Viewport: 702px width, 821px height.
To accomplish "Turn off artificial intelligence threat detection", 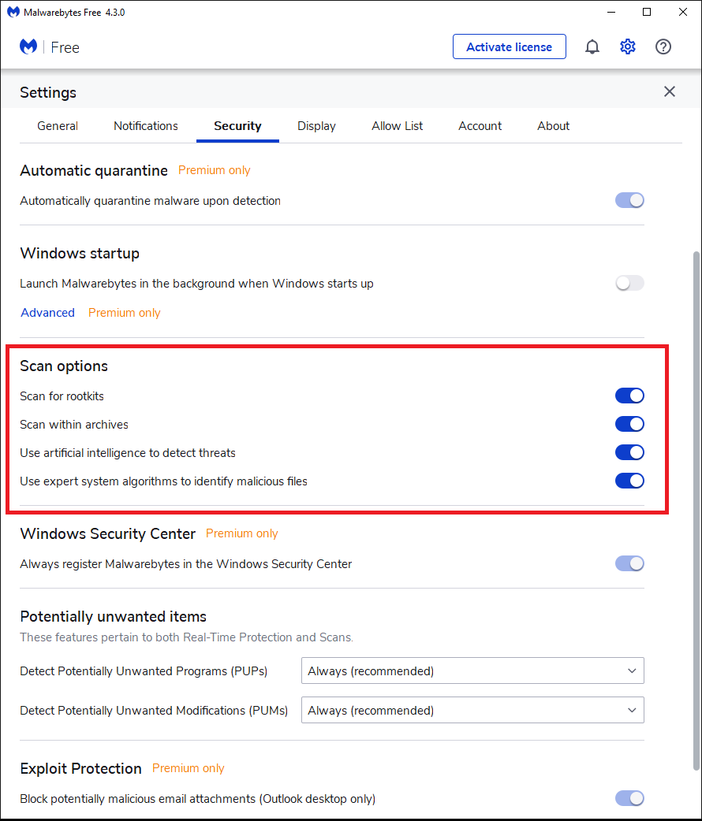I will 629,452.
